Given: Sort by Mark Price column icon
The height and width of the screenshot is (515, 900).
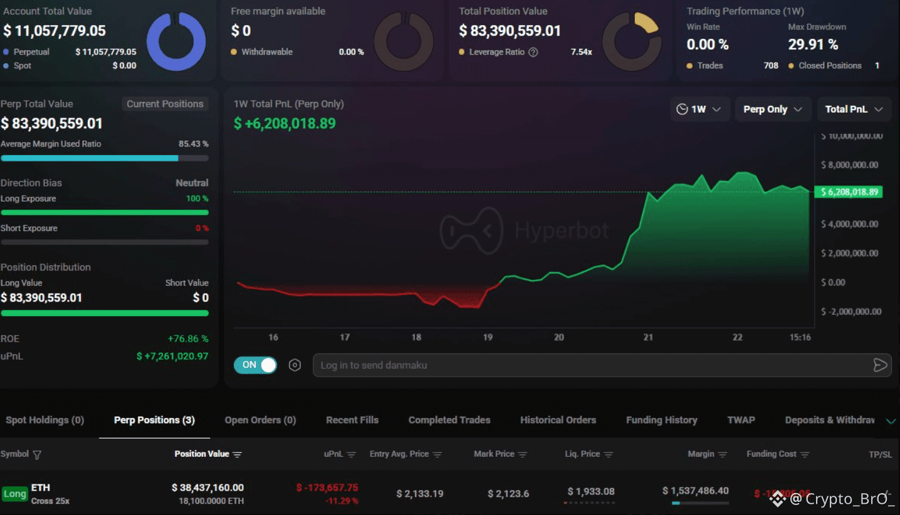Looking at the screenshot, I should click(523, 454).
